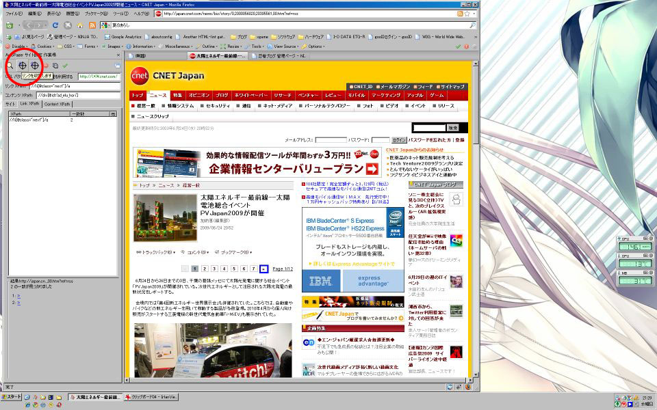Open the ヘルプ(H) menu

[x=141, y=14]
